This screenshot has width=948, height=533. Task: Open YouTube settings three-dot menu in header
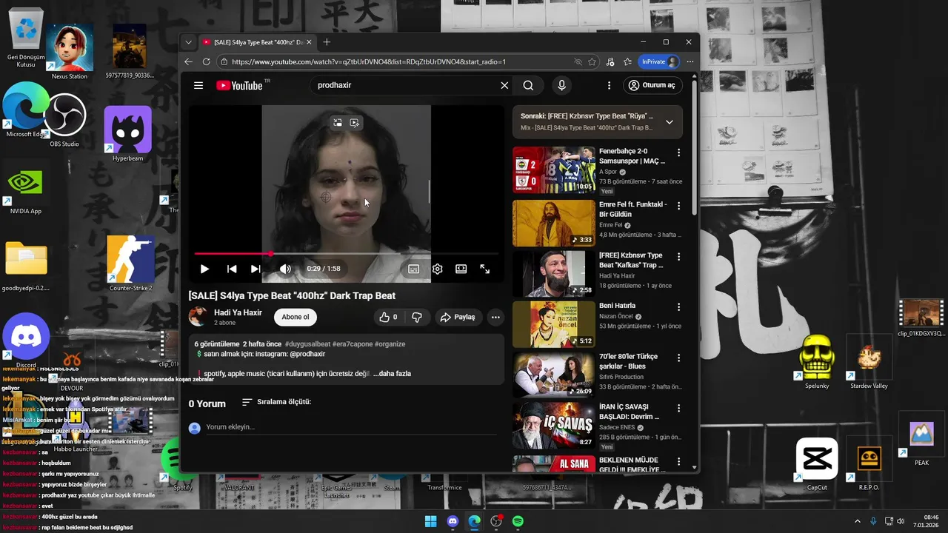point(609,85)
